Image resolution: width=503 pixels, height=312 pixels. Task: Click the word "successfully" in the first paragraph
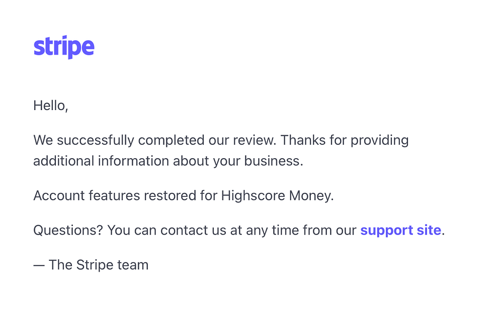(x=96, y=141)
